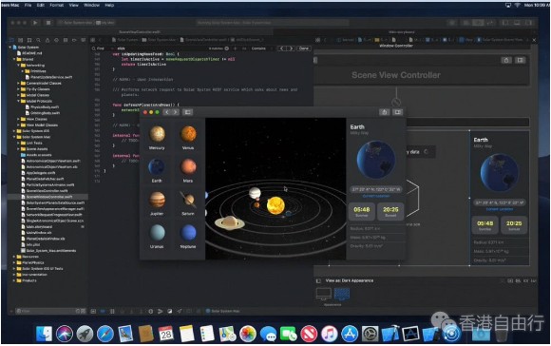
Task: Click the Xcode Run (play) button
Action: [x=35, y=23]
